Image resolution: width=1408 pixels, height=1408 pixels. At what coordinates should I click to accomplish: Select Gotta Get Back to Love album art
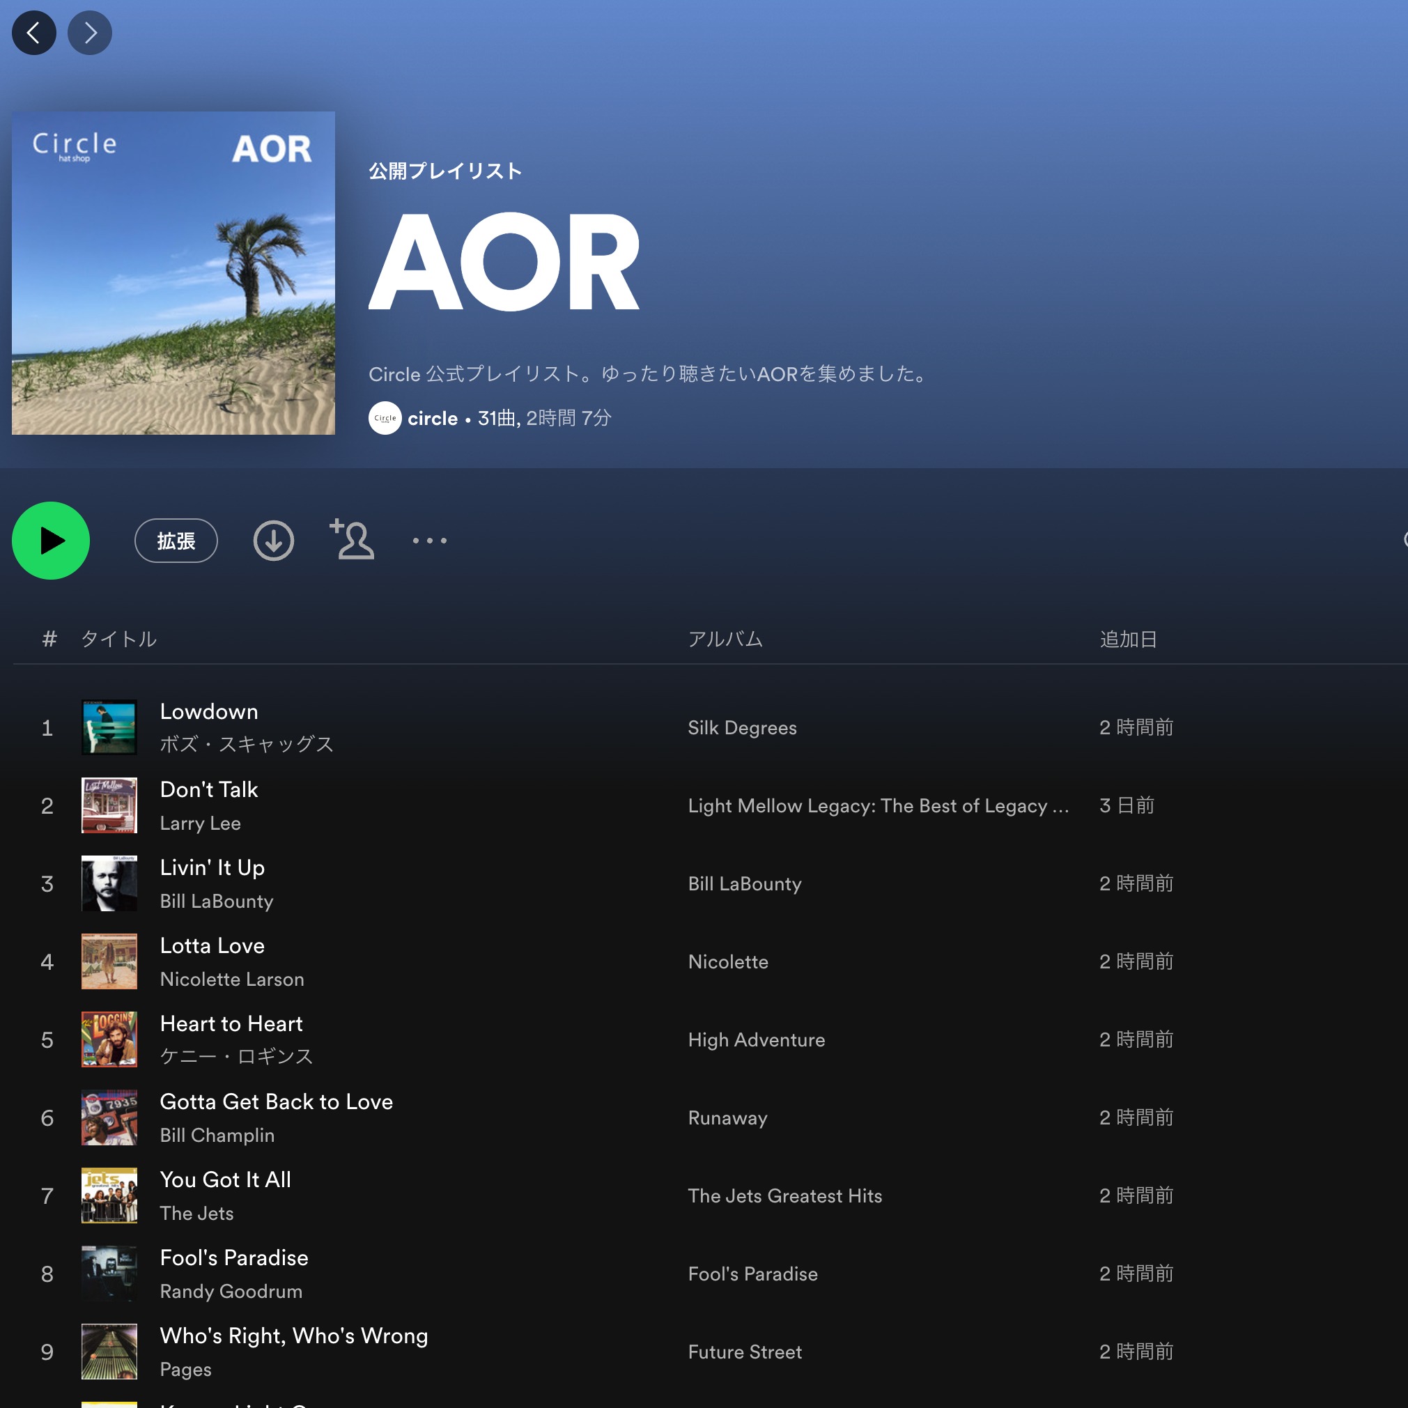coord(109,1117)
